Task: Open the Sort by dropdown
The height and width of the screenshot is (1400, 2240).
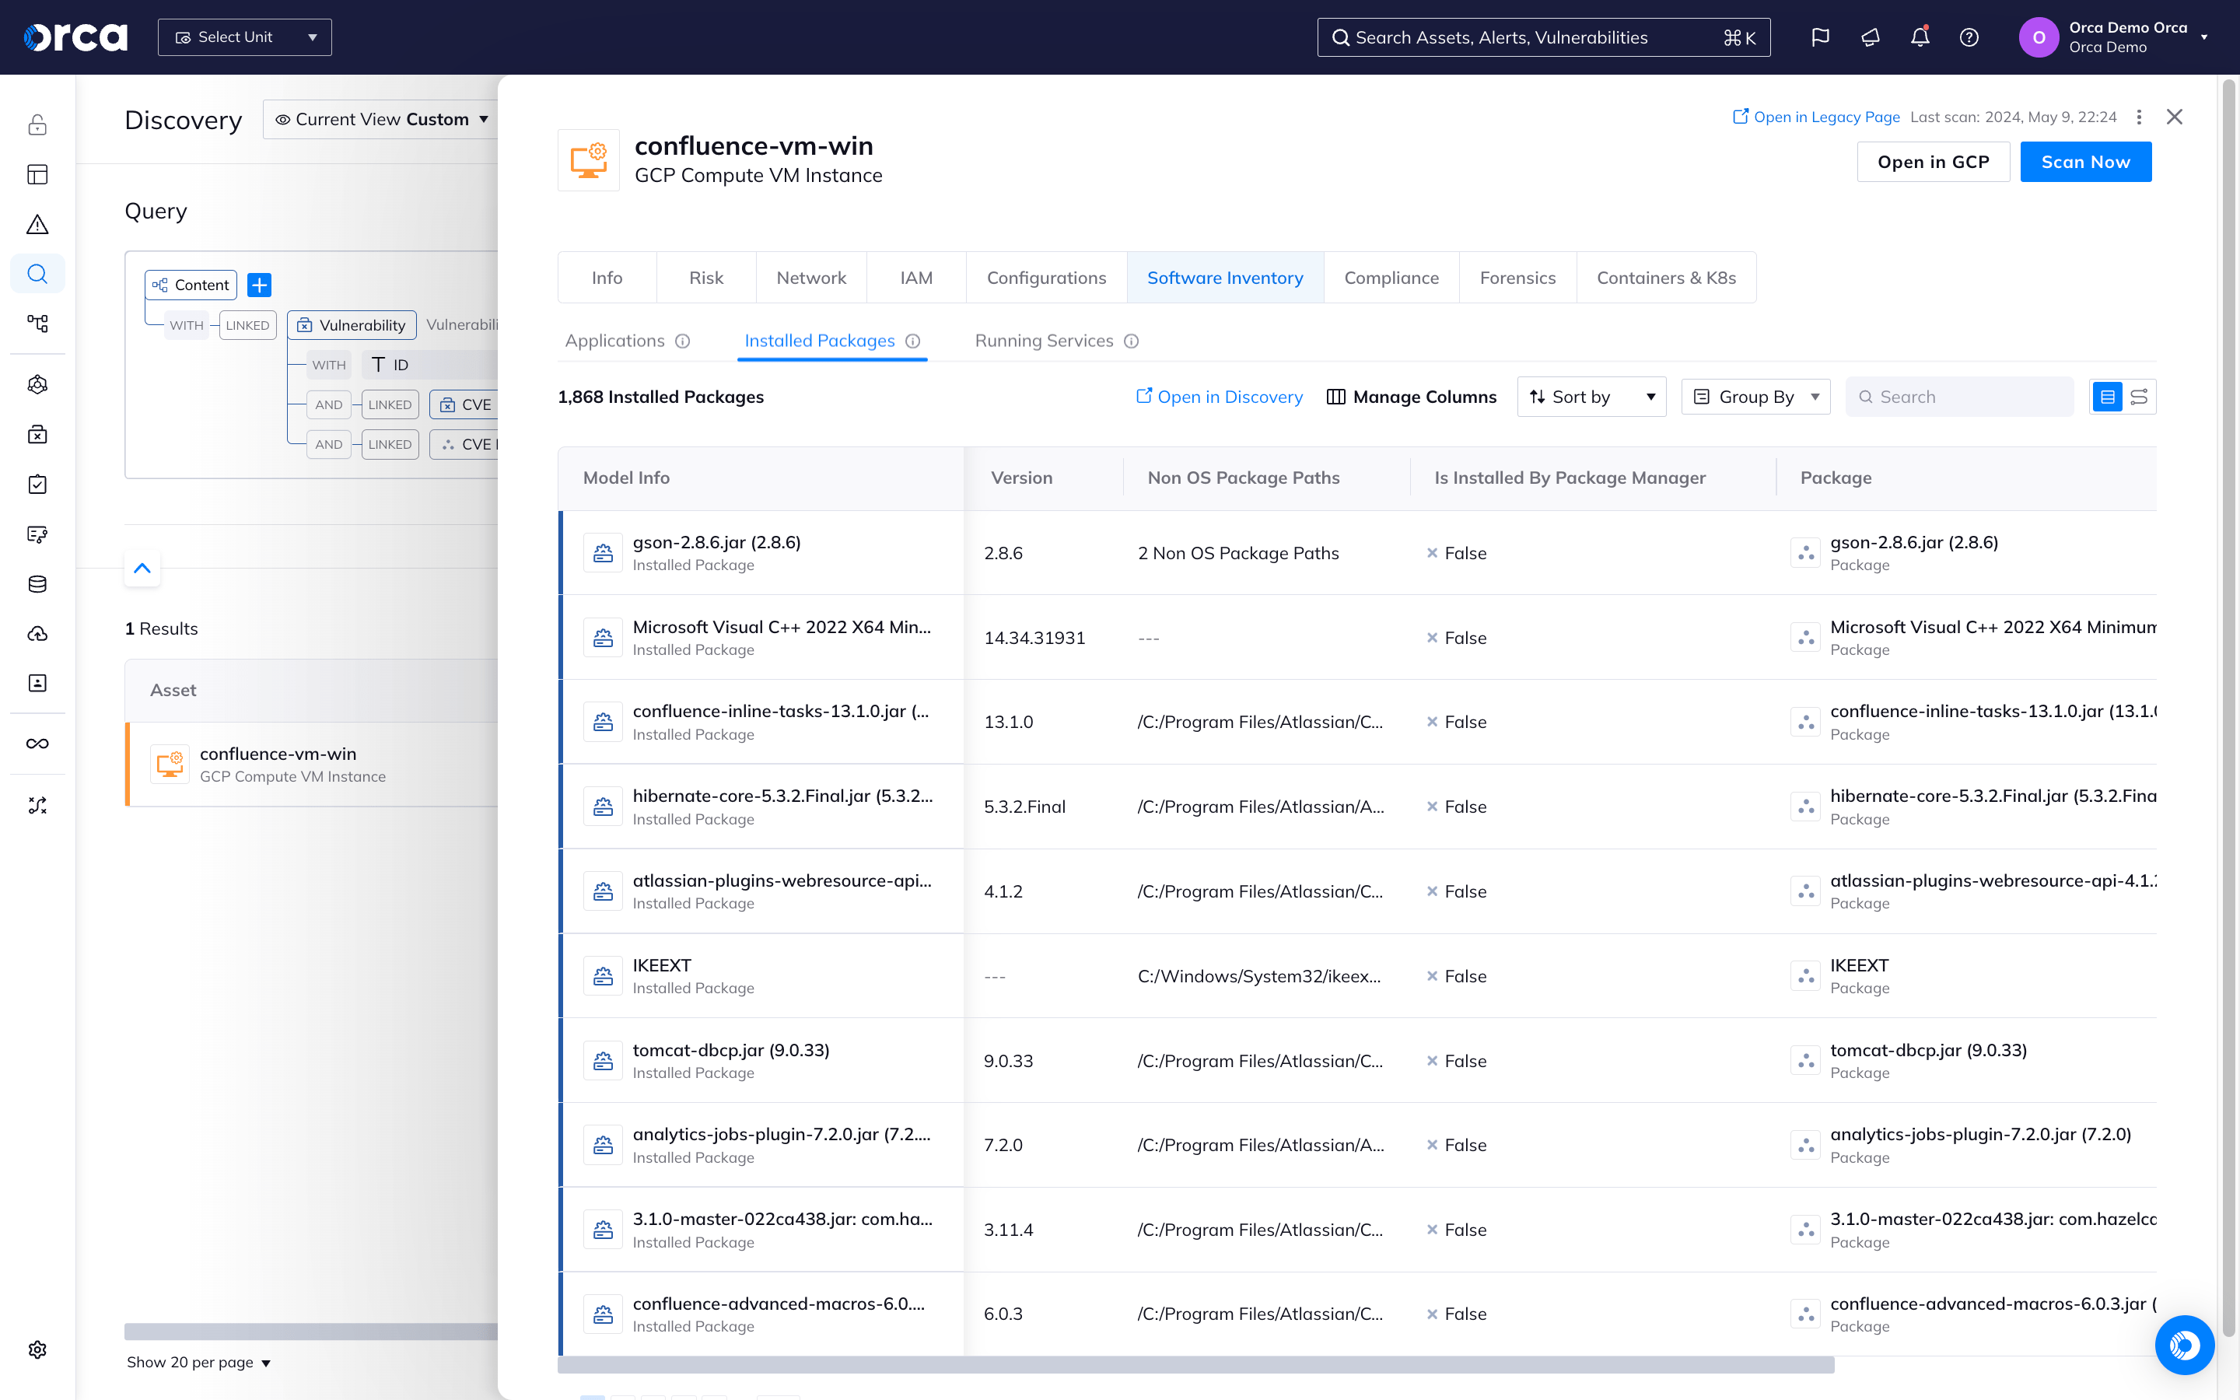Action: [x=1591, y=397]
